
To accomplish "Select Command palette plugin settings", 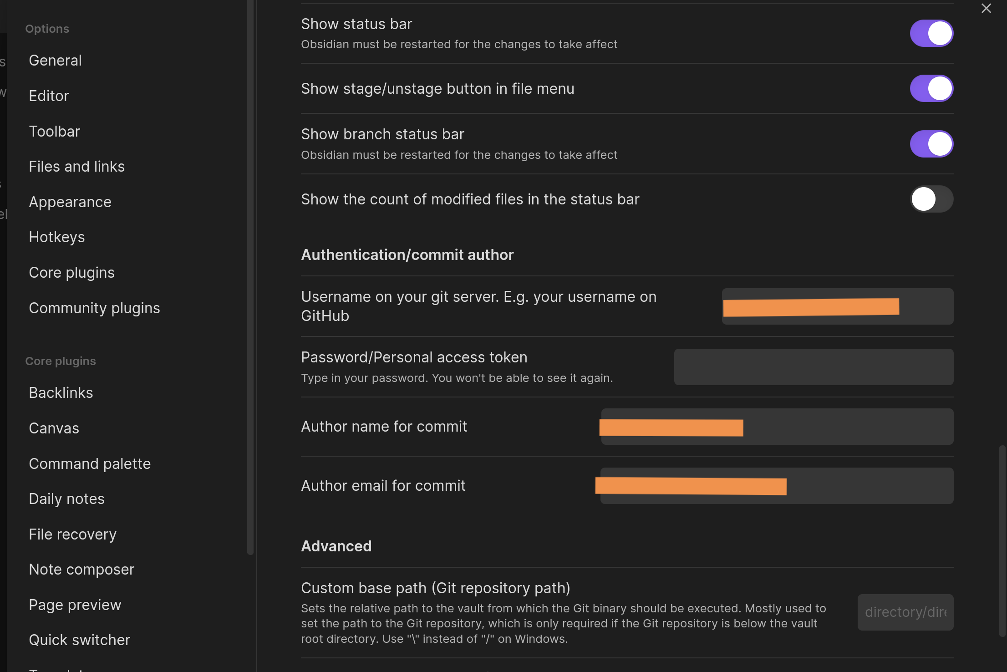I will pyautogui.click(x=90, y=464).
